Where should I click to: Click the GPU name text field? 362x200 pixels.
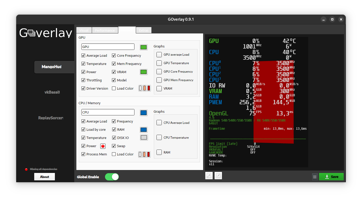click(108, 47)
